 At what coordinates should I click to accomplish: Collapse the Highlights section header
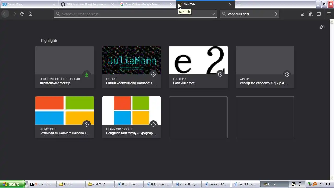point(49,40)
